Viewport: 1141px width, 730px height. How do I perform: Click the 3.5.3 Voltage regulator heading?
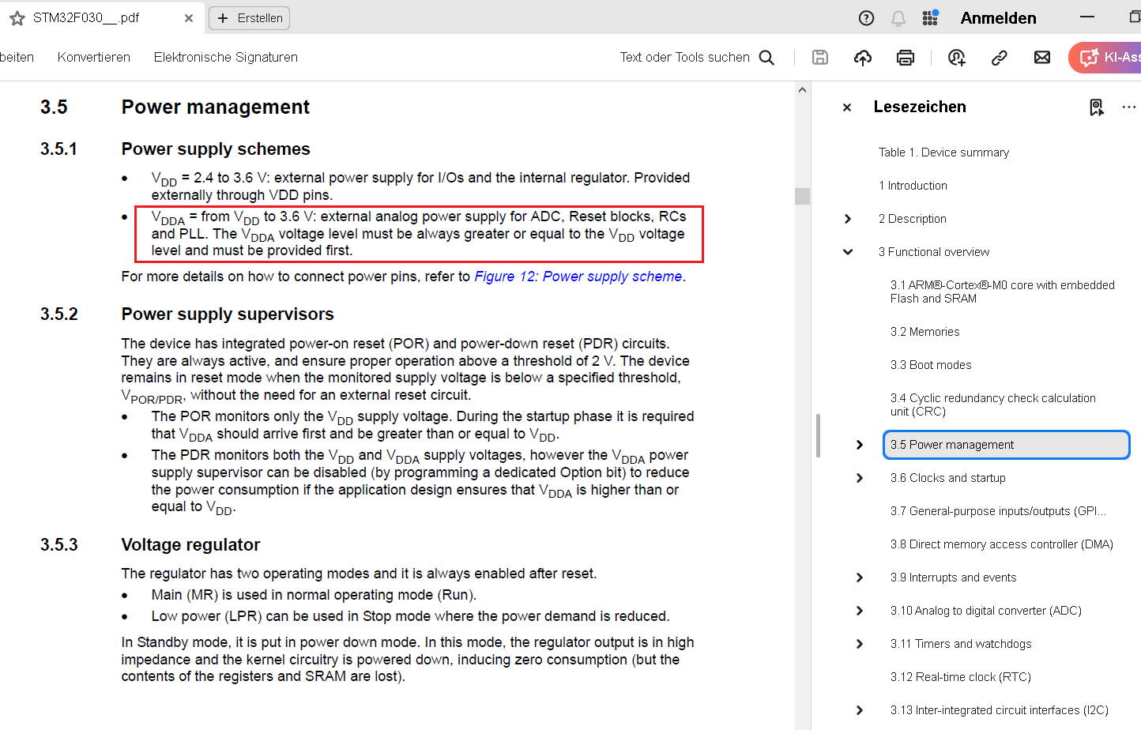pyautogui.click(x=190, y=545)
